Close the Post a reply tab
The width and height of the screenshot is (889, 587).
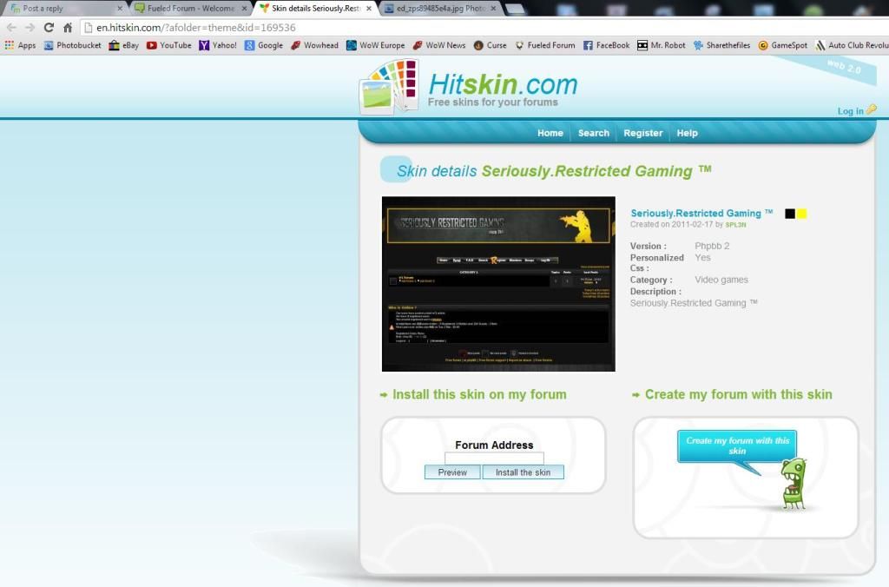[x=120, y=9]
